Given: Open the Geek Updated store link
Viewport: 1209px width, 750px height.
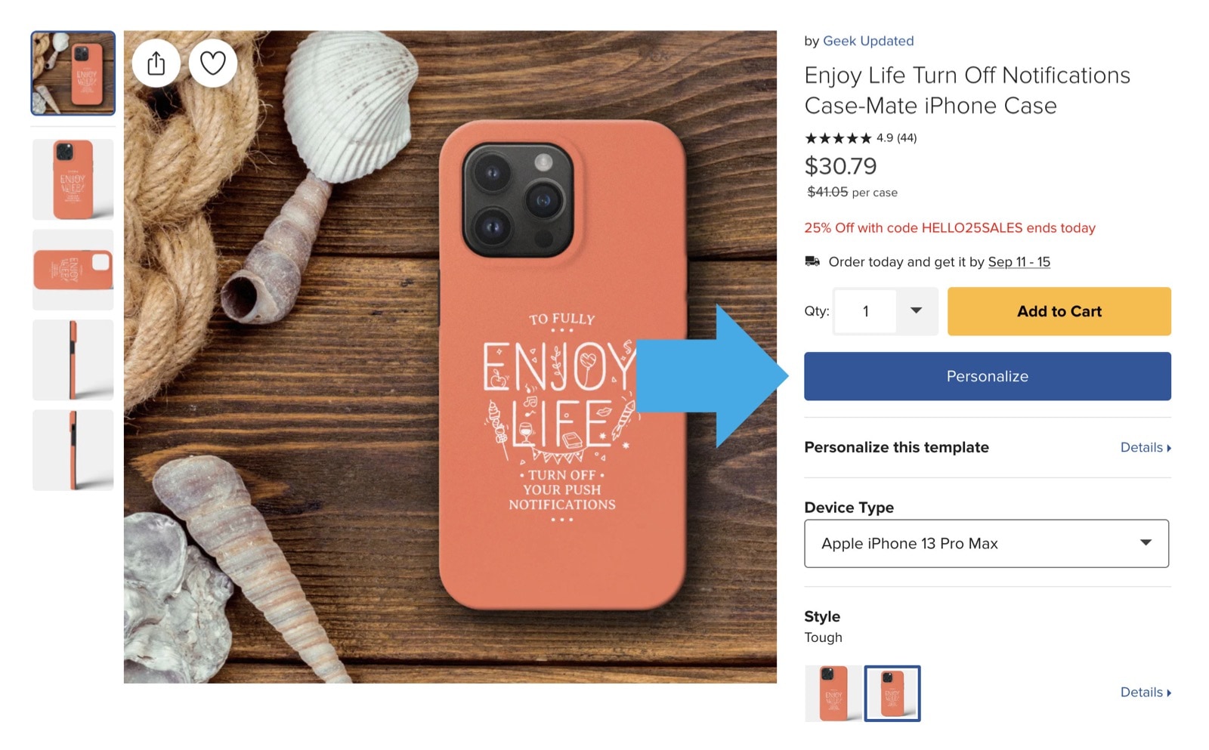Looking at the screenshot, I should tap(868, 41).
